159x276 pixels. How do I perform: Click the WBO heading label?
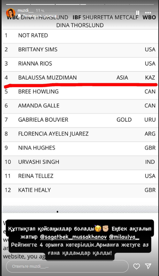[x=149, y=18]
